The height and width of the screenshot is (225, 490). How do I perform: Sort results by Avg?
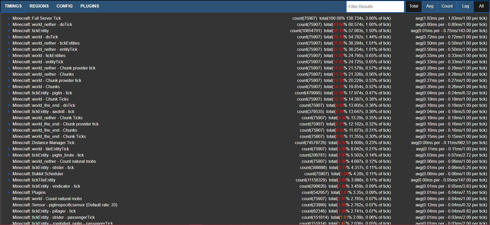coord(430,6)
